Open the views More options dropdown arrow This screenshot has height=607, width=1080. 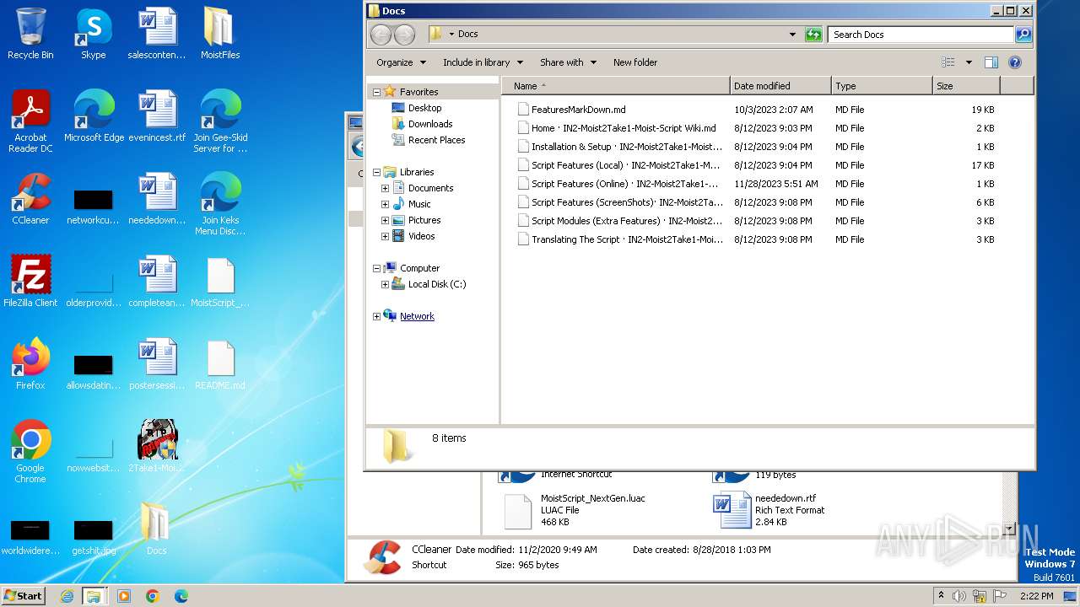coord(969,62)
